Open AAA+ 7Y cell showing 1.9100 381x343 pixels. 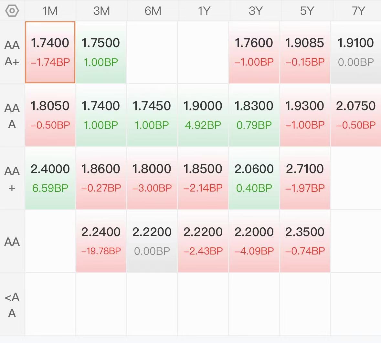[x=356, y=52]
